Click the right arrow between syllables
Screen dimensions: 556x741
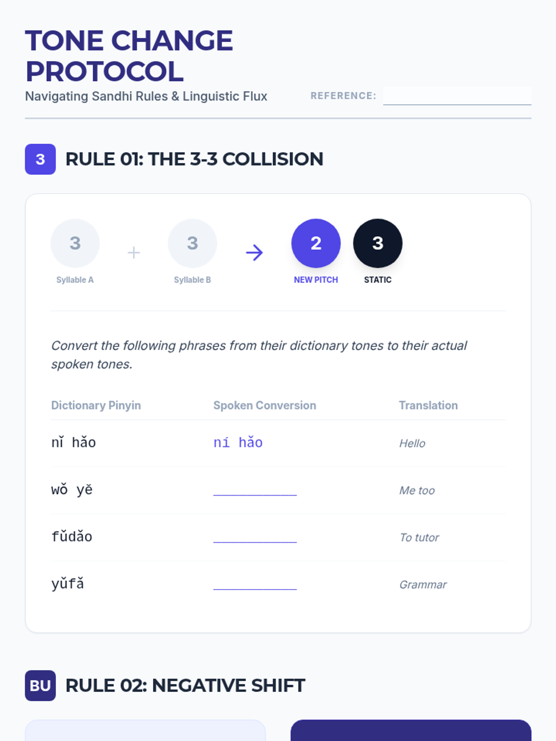[x=254, y=252]
